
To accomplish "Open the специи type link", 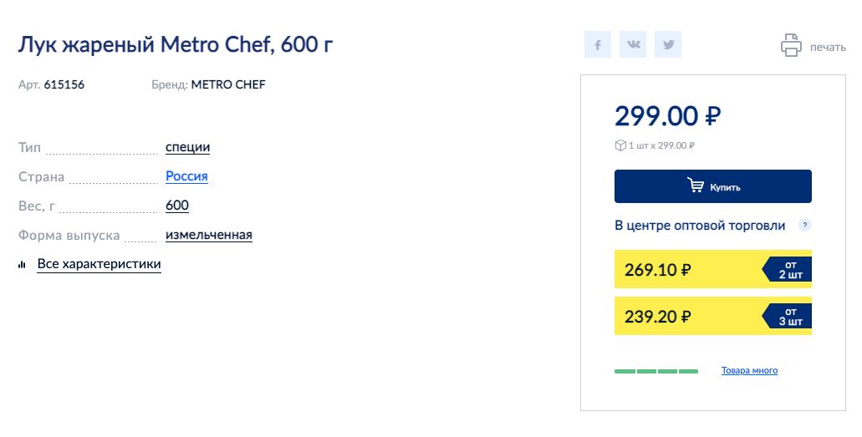I will [187, 147].
